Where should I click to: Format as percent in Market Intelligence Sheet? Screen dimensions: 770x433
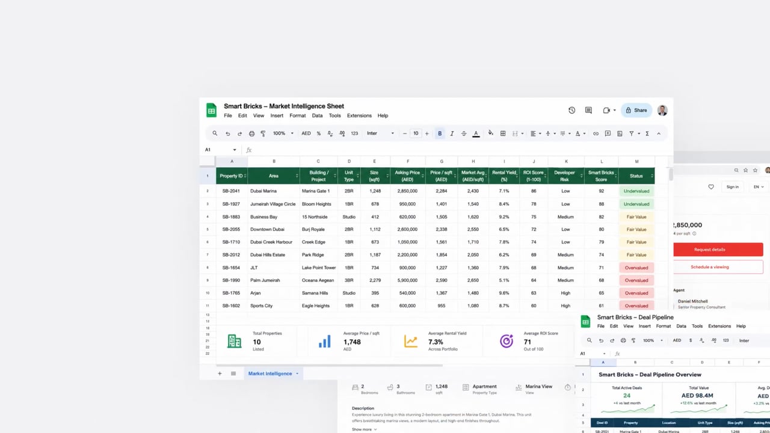(x=319, y=134)
